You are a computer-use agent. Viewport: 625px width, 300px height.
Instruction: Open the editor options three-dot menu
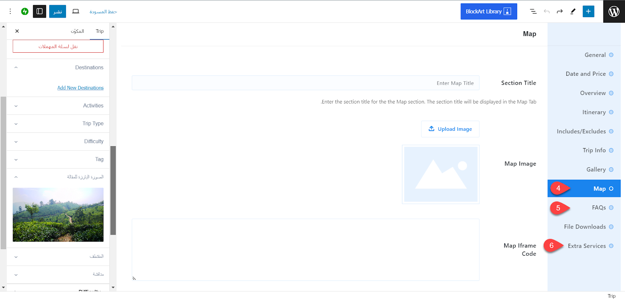tap(10, 11)
